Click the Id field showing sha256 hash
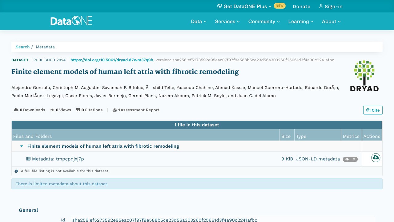The width and height of the screenshot is (394, 222). [x=223, y=220]
